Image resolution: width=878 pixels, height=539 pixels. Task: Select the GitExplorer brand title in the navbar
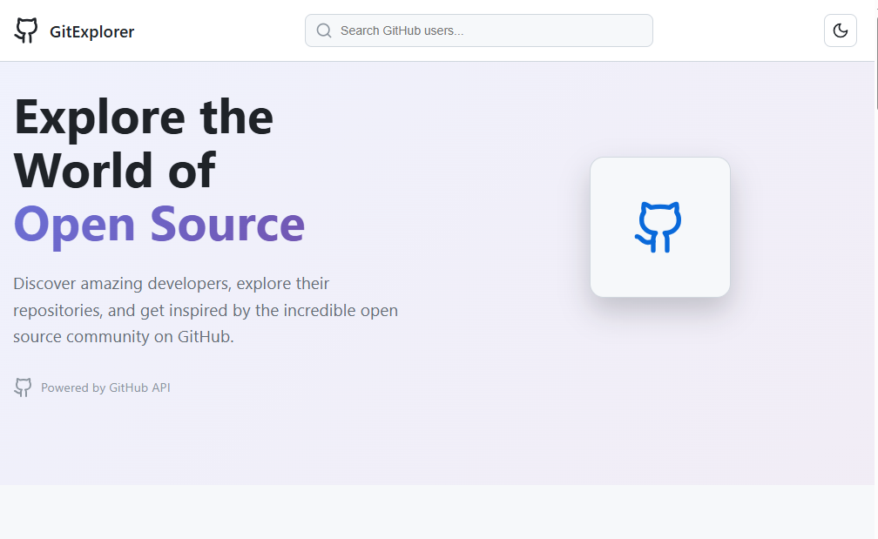(91, 30)
